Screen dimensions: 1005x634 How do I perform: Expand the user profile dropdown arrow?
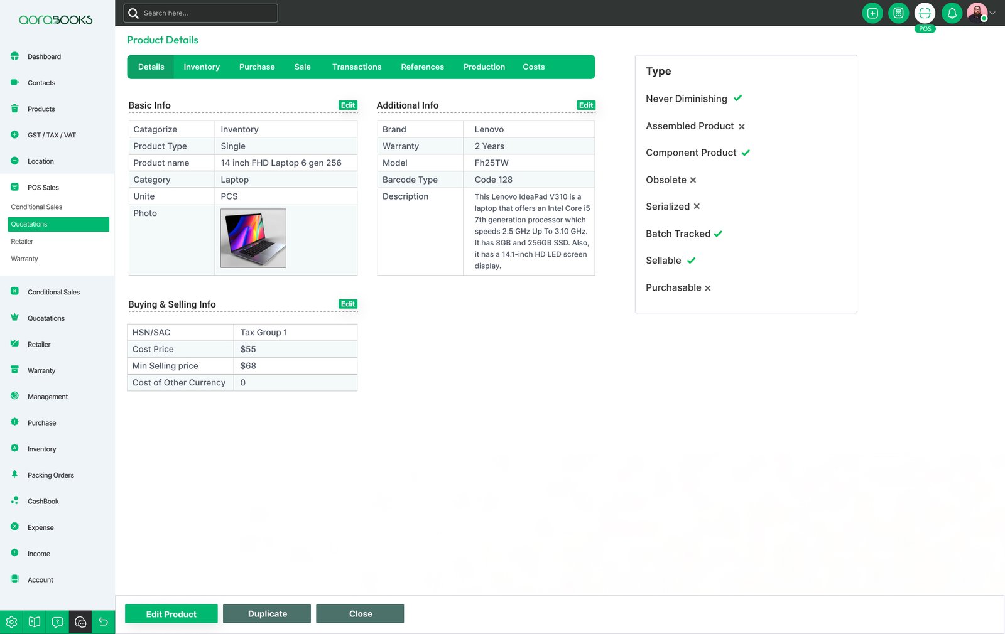[993, 13]
